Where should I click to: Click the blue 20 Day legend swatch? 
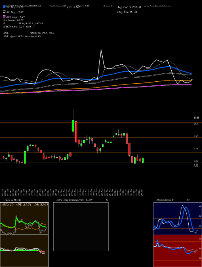tap(4, 7)
